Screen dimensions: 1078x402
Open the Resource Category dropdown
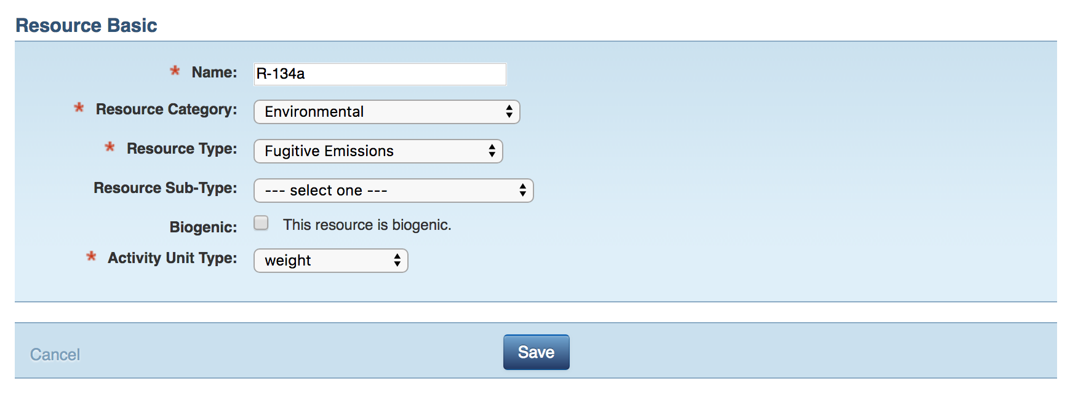point(386,112)
